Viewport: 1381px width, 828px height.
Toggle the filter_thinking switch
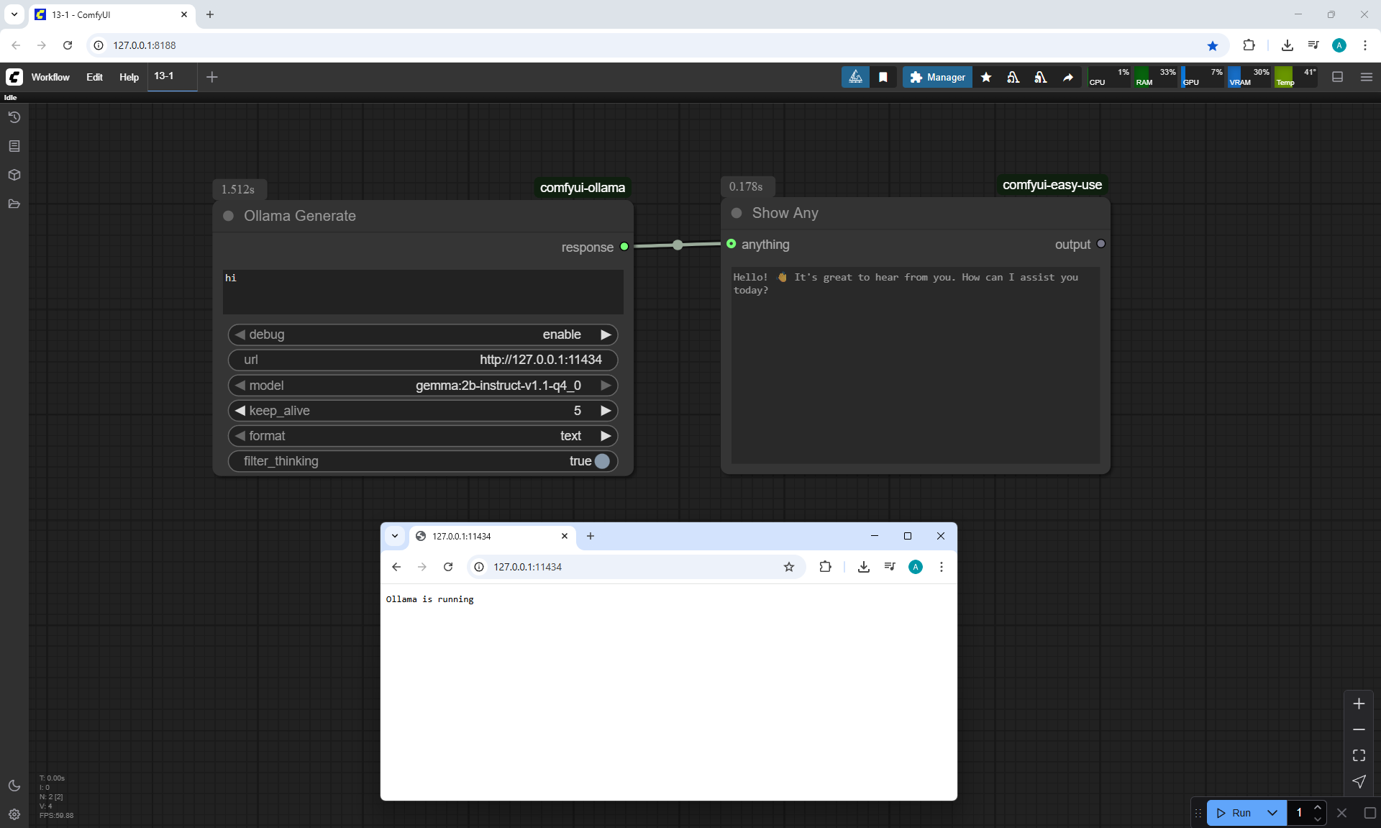[x=602, y=461]
